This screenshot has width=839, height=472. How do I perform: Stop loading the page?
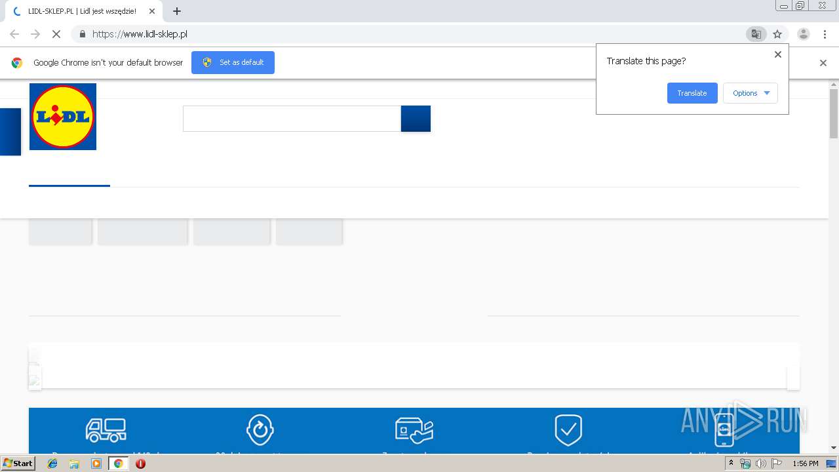point(56,34)
